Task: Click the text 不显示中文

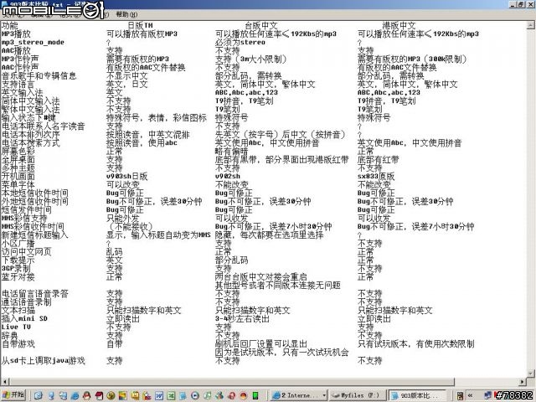Action: [126, 76]
